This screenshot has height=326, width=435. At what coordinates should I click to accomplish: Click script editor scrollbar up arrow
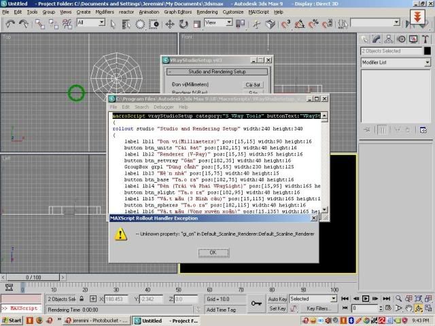point(324,115)
